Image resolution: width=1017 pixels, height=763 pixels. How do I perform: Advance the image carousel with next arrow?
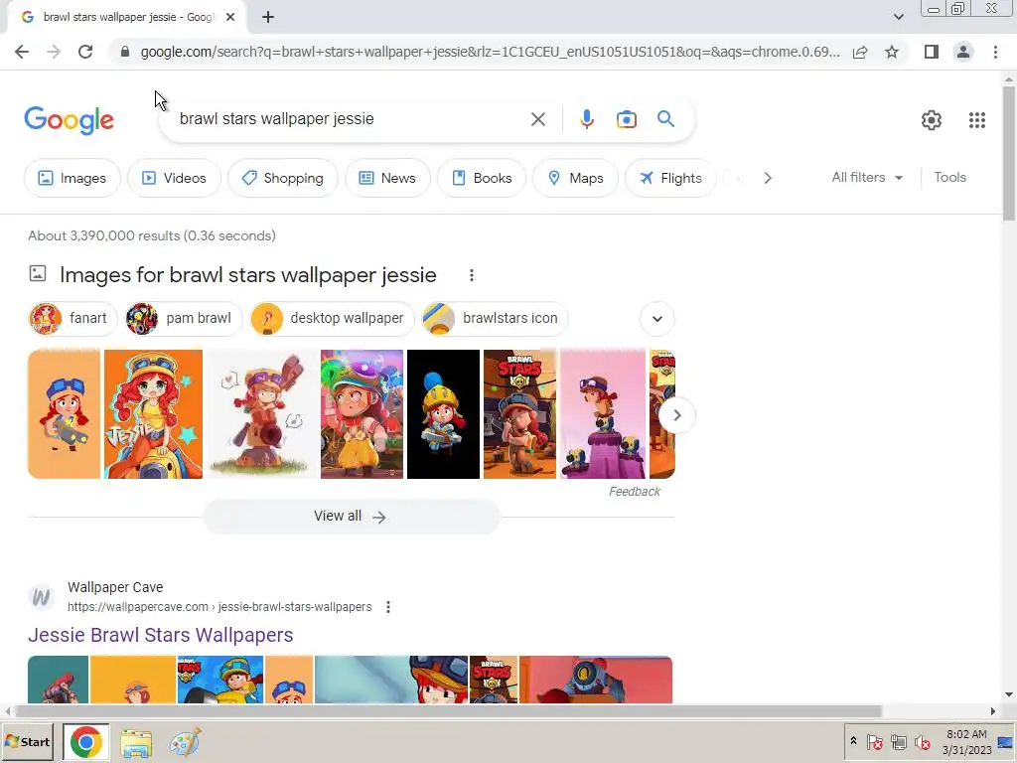click(x=676, y=415)
